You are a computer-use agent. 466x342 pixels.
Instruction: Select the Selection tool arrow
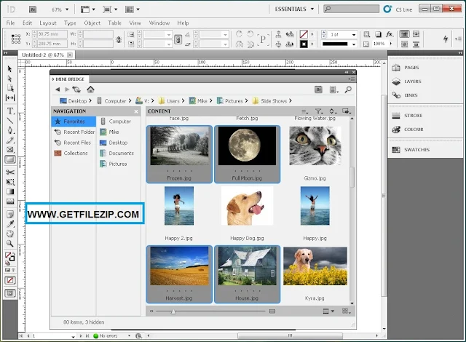tap(9, 69)
